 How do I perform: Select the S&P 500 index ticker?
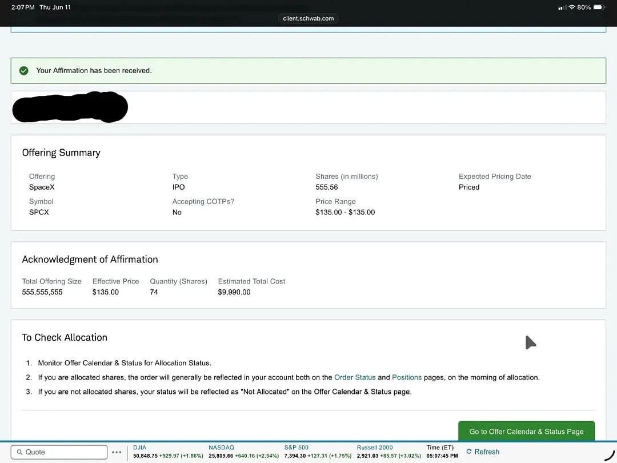tap(318, 452)
